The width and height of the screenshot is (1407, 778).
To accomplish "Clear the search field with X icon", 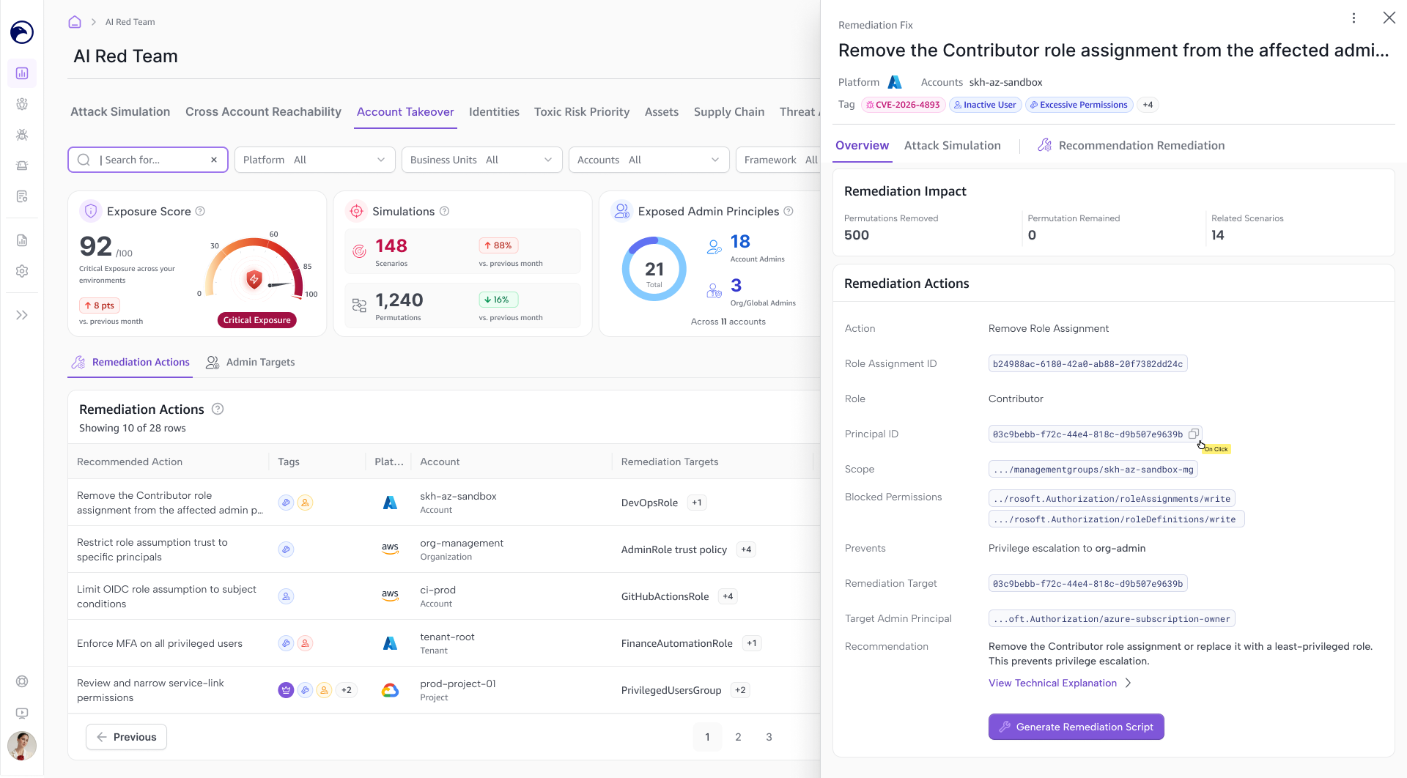I will [214, 160].
